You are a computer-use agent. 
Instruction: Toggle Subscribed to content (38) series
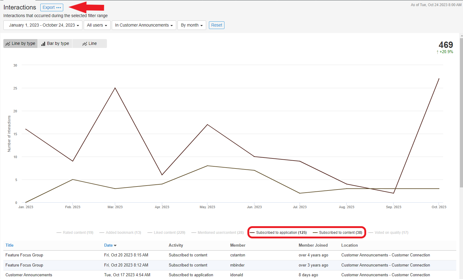[337, 233]
